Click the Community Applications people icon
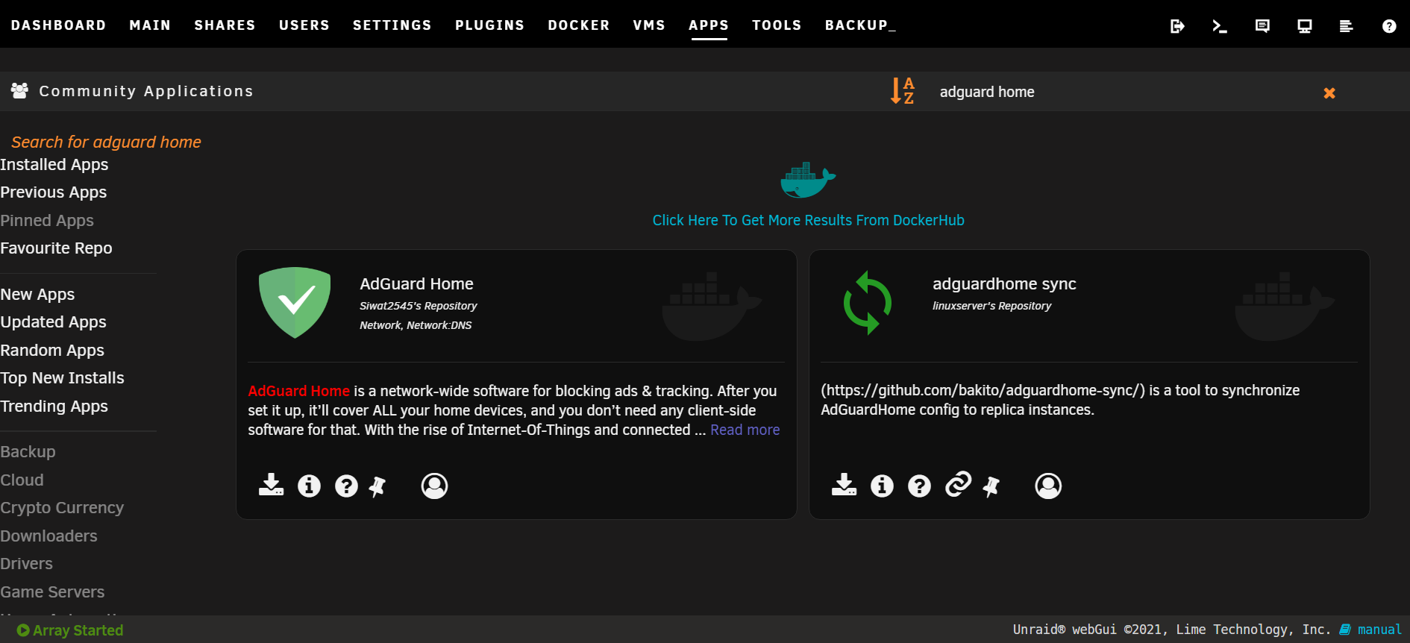 tap(19, 91)
